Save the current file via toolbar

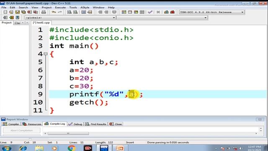[x=17, y=12]
